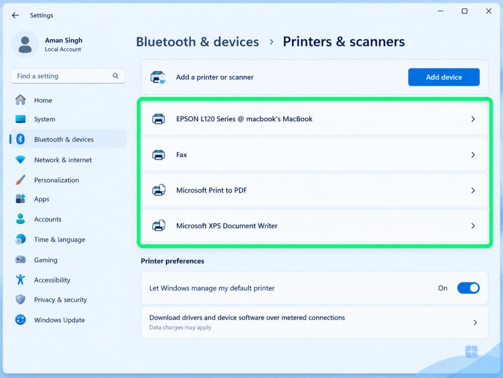Click the Local Account text
The height and width of the screenshot is (378, 503).
click(63, 49)
